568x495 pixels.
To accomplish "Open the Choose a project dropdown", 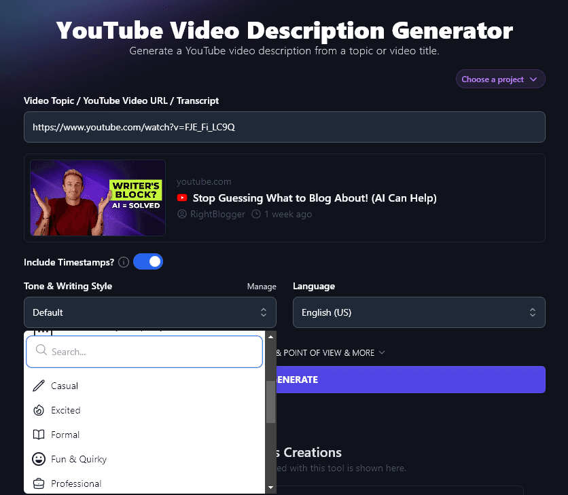I will [x=500, y=78].
